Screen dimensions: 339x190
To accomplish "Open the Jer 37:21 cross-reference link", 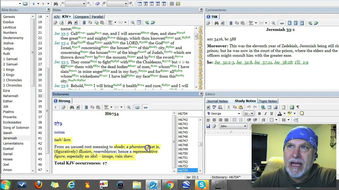I will click(263, 62).
